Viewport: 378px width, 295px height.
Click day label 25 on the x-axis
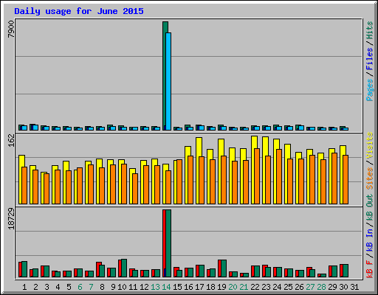coord(288,287)
